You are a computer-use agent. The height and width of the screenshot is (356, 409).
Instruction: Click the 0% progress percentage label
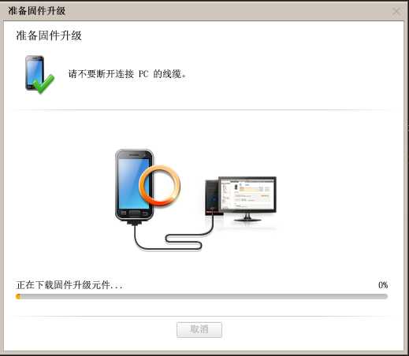pos(383,285)
